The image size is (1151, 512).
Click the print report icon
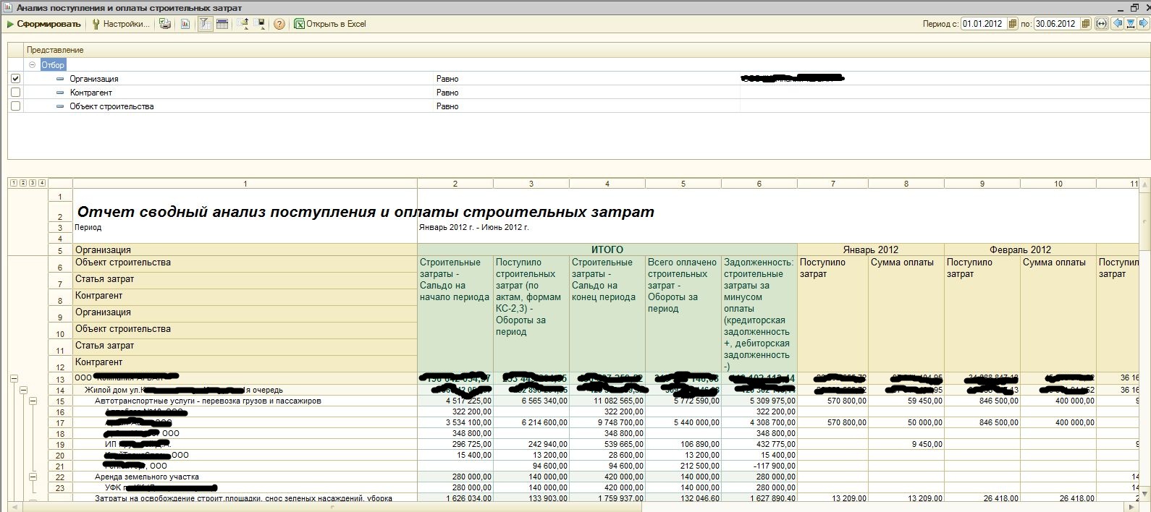[165, 24]
